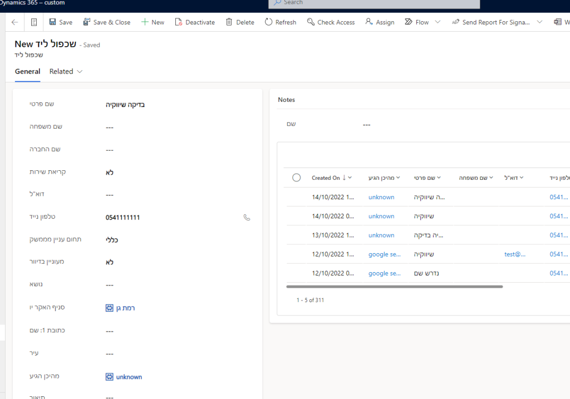Open the record form view icon

(34, 22)
